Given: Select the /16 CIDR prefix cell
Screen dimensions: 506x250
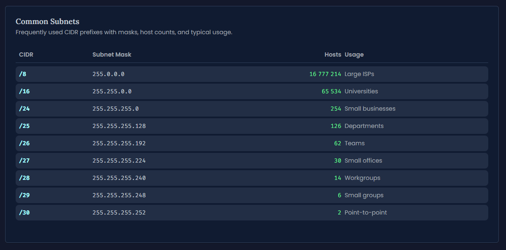Looking at the screenshot, I should [x=25, y=91].
